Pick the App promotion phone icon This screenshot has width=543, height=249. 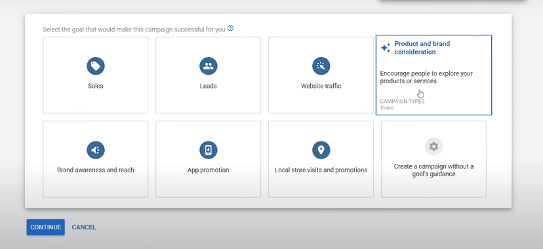[x=208, y=150]
